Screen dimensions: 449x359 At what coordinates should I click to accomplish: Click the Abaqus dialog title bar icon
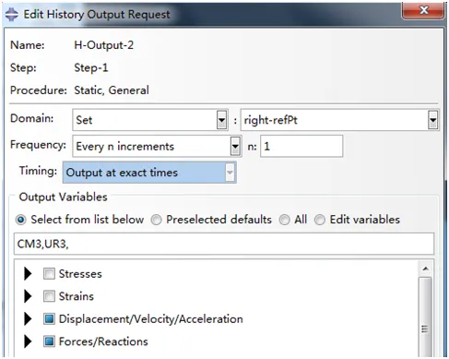click(12, 14)
